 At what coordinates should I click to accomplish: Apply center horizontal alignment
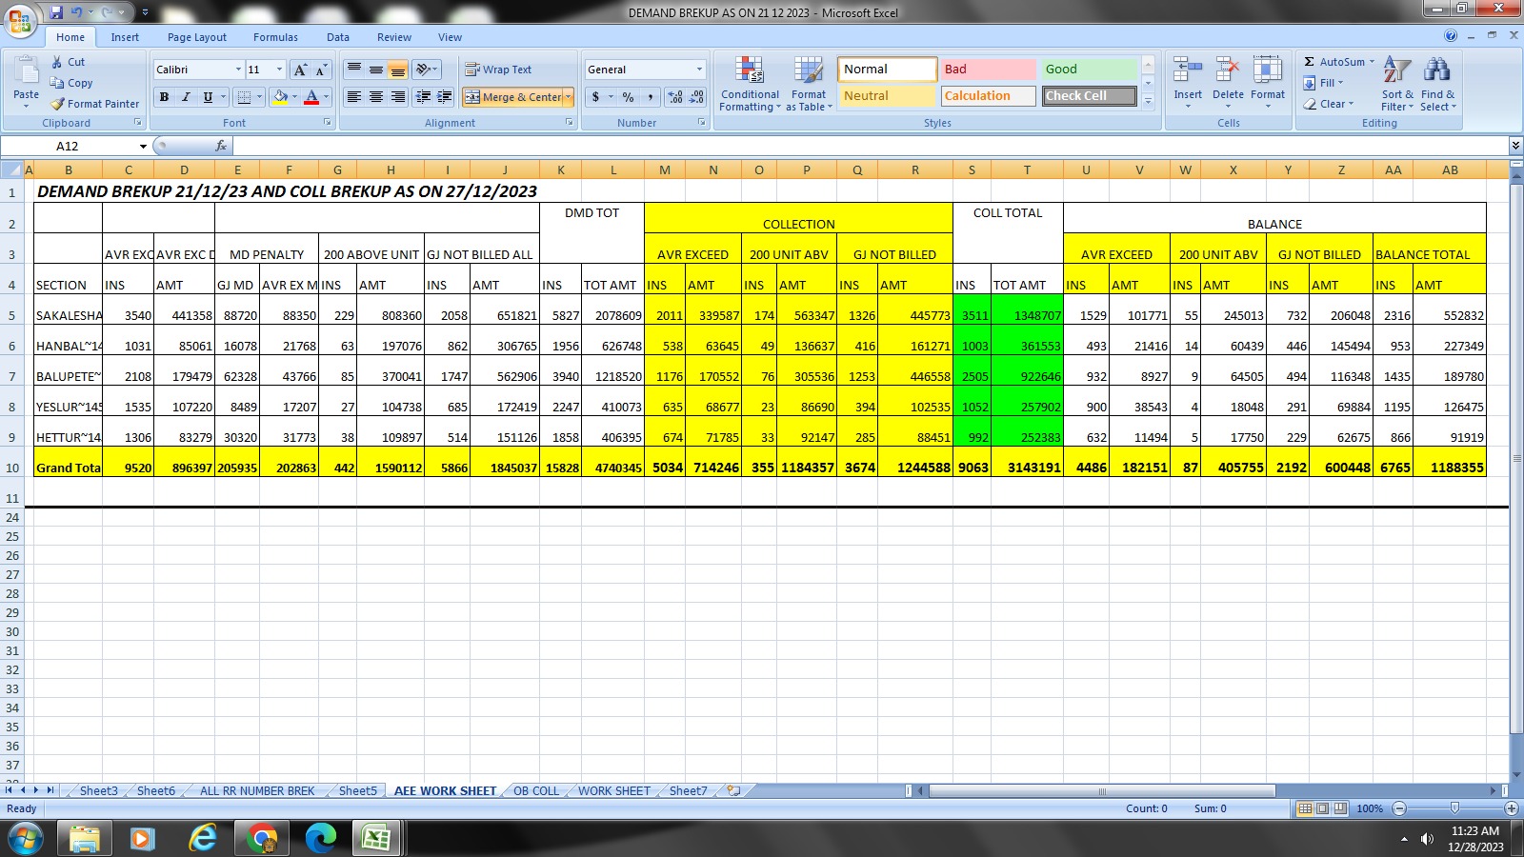(x=376, y=97)
